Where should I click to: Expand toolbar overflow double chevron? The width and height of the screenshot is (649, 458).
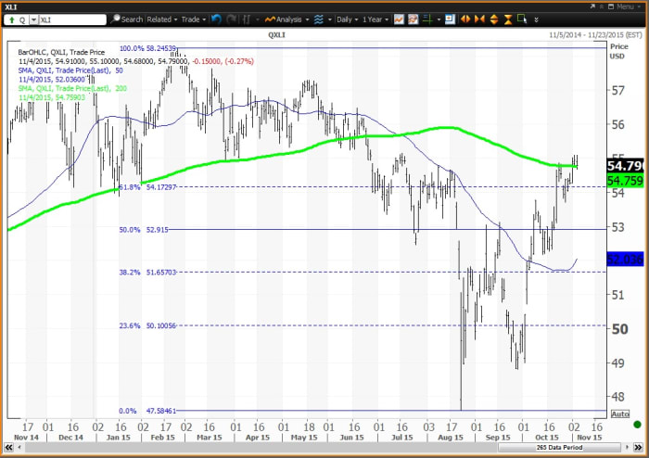[537, 19]
